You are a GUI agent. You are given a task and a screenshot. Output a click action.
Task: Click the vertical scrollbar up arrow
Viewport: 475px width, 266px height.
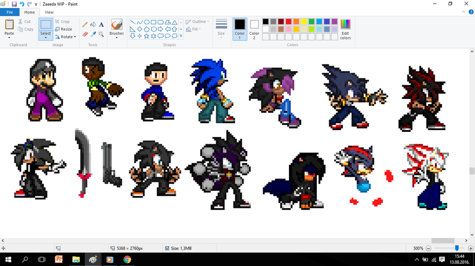pyautogui.click(x=472, y=51)
